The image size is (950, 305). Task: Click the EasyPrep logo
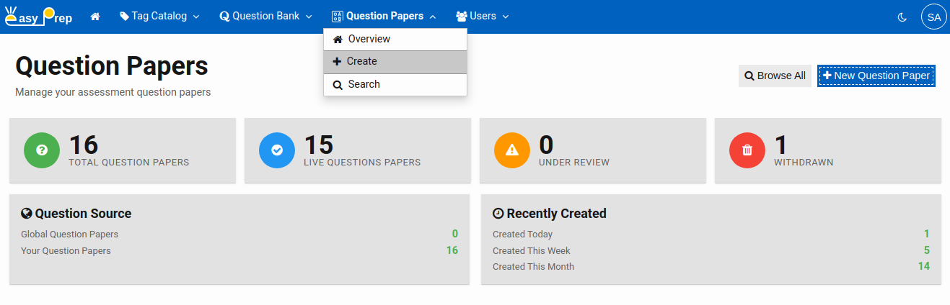pos(39,16)
